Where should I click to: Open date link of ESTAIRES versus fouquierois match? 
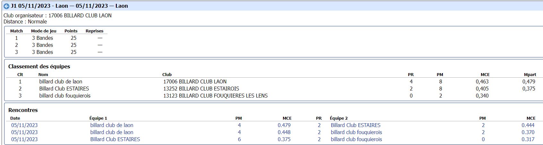tap(24, 140)
